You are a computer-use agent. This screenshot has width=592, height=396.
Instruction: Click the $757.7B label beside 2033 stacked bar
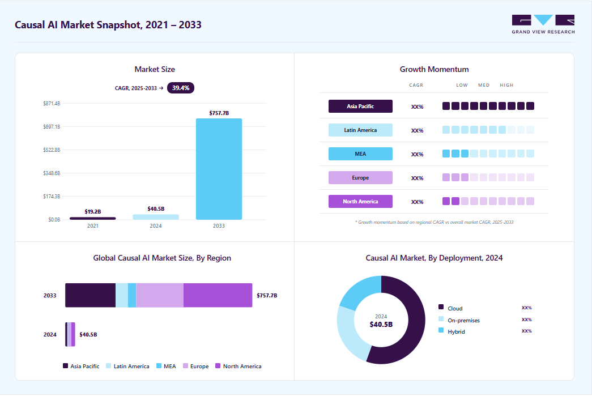(267, 296)
